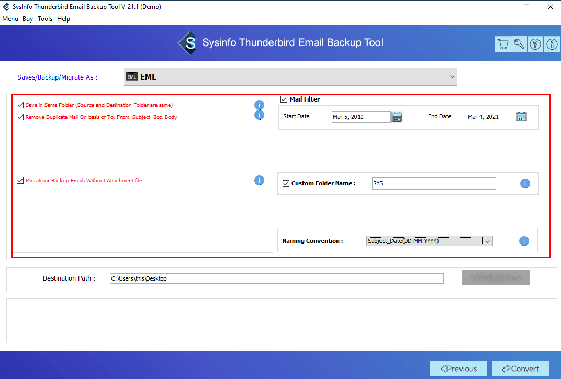Image resolution: width=561 pixels, height=379 pixels.
Task: Open the Buy menu
Action: click(x=28, y=19)
